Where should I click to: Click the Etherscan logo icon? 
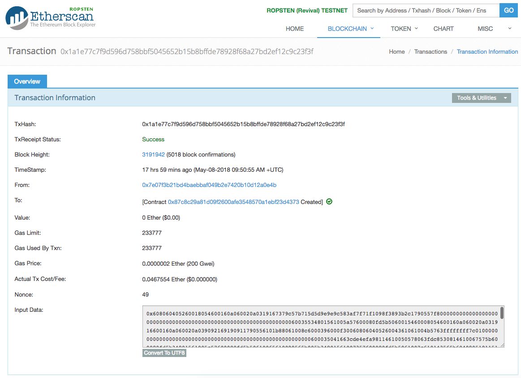[17, 18]
